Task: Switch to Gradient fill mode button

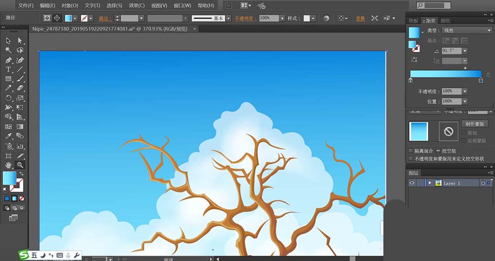Action: tap(14, 198)
